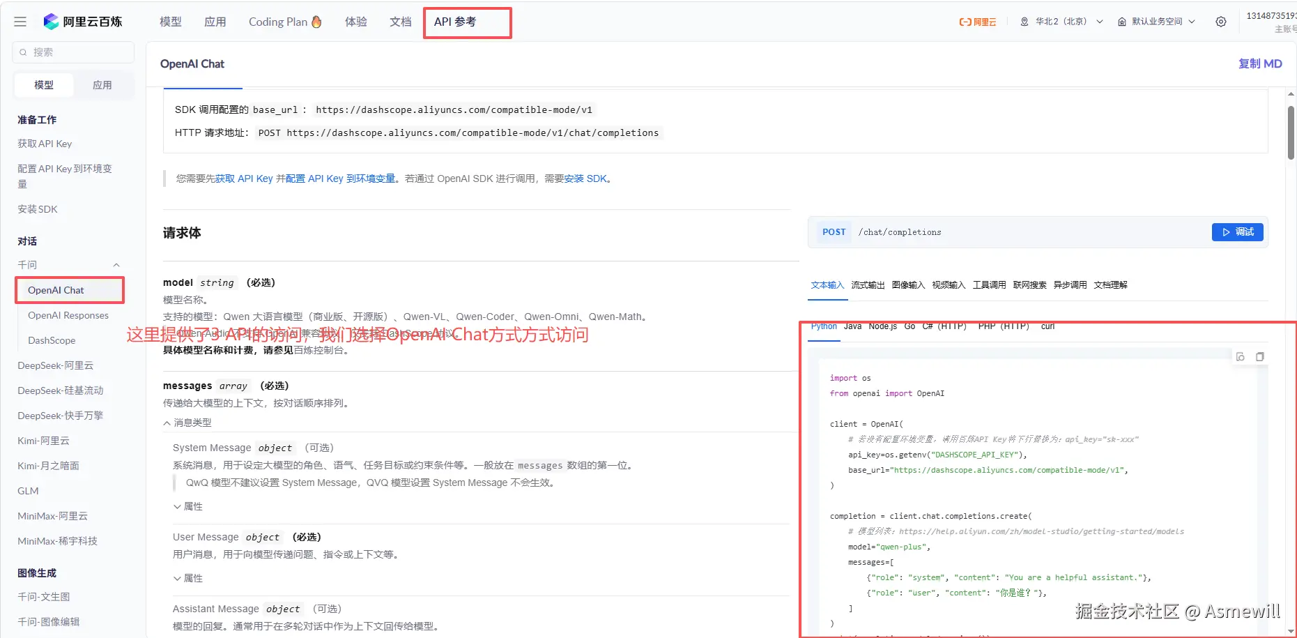Collapse the 千问 sidebar group
1297x638 pixels.
pyautogui.click(x=116, y=265)
